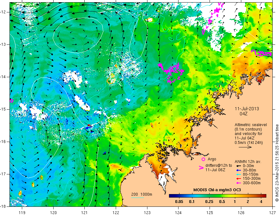Screen dimensions: 279x216
Task: Click the 0.5 color bar tick label
Action: point(222,202)
